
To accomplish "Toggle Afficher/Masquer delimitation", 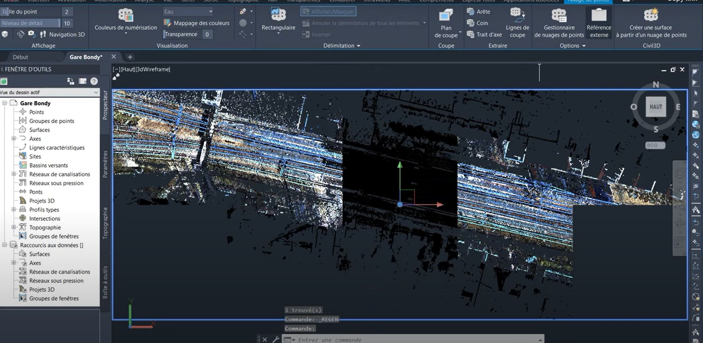I will [328, 11].
